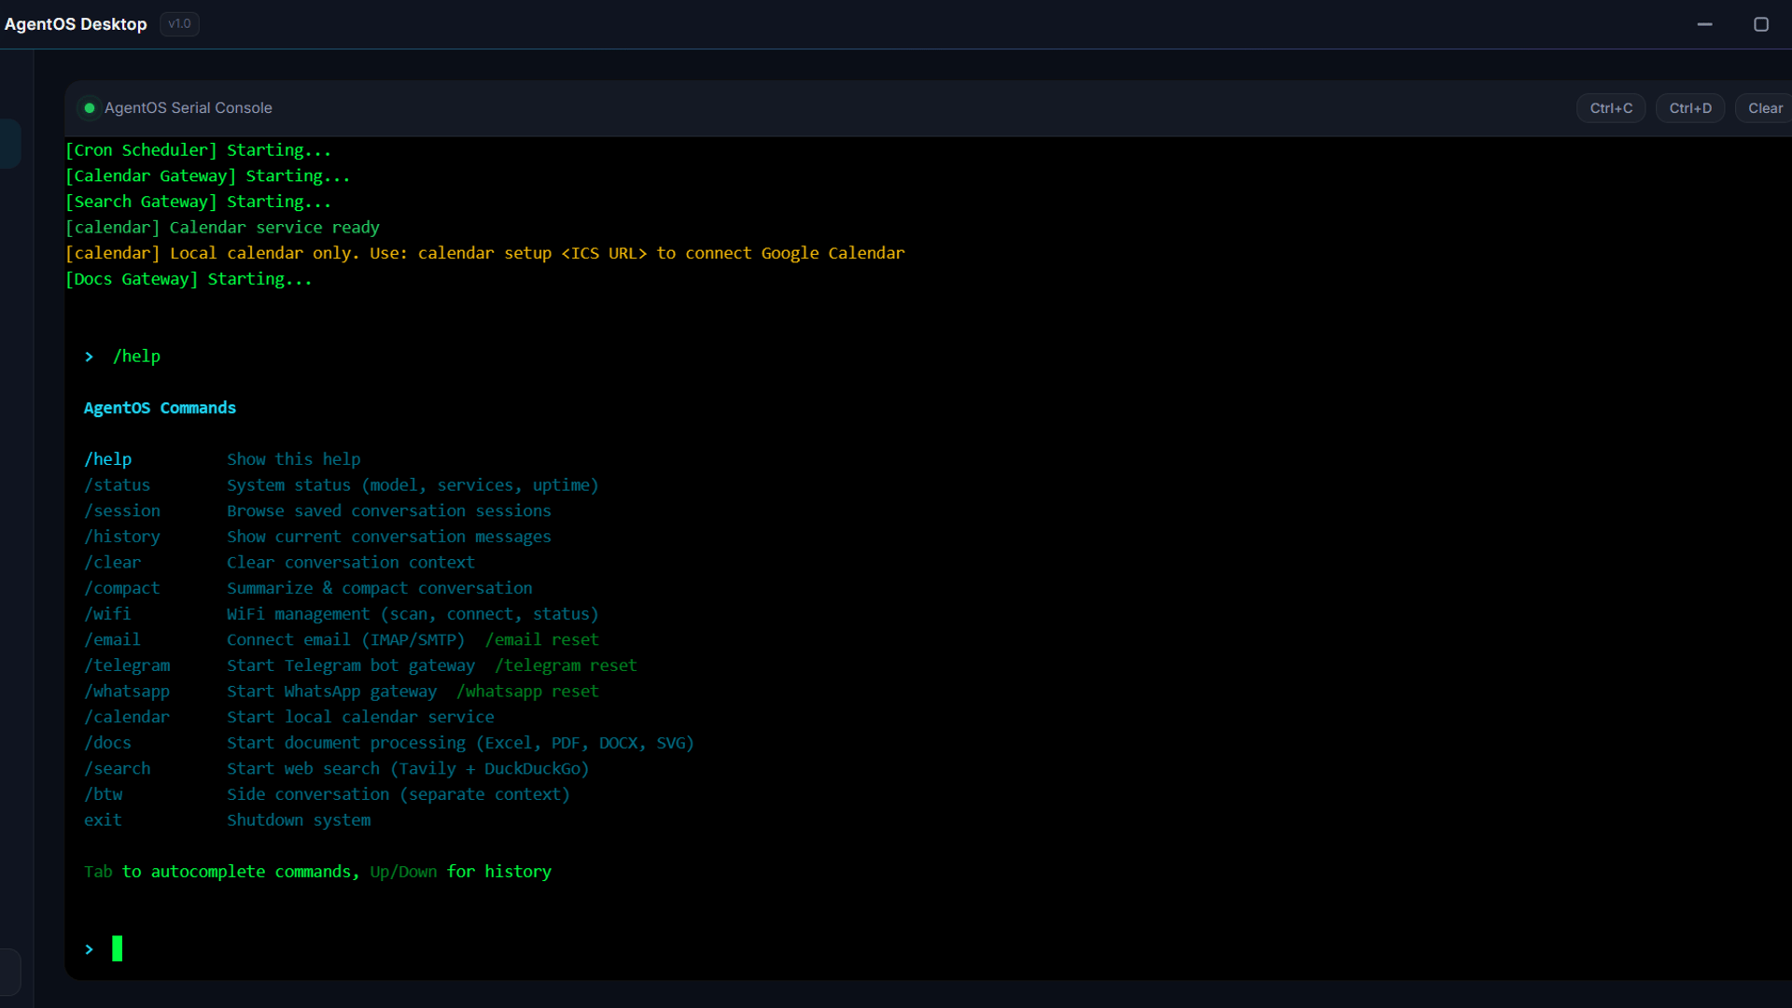This screenshot has height=1008, width=1792.
Task: Click the /whatsapp reset command text
Action: click(x=527, y=692)
